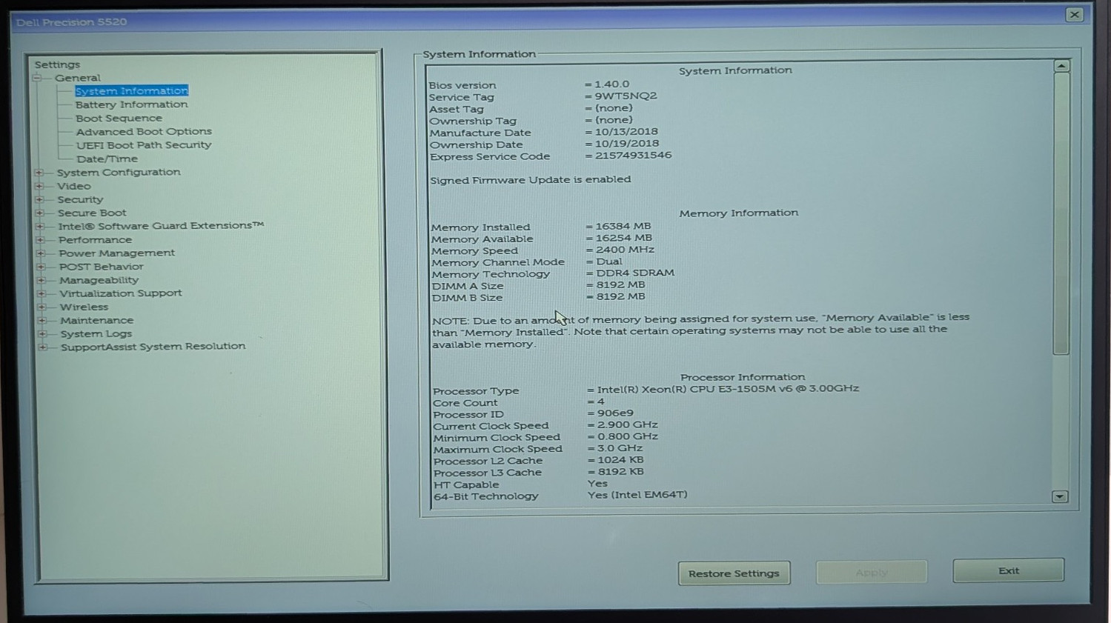This screenshot has height=623, width=1111.
Task: Expand the Security settings node
Action: click(x=39, y=199)
